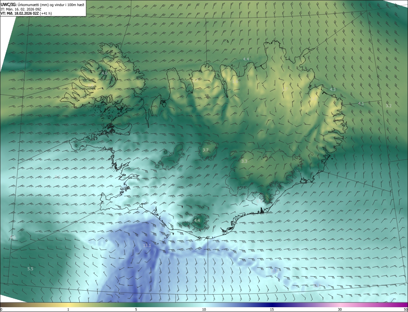408x312 pixels.
Task: Click the title text "Úrkomumætti (mm) og vindur í 100m hæð"
Action: click(50, 4)
